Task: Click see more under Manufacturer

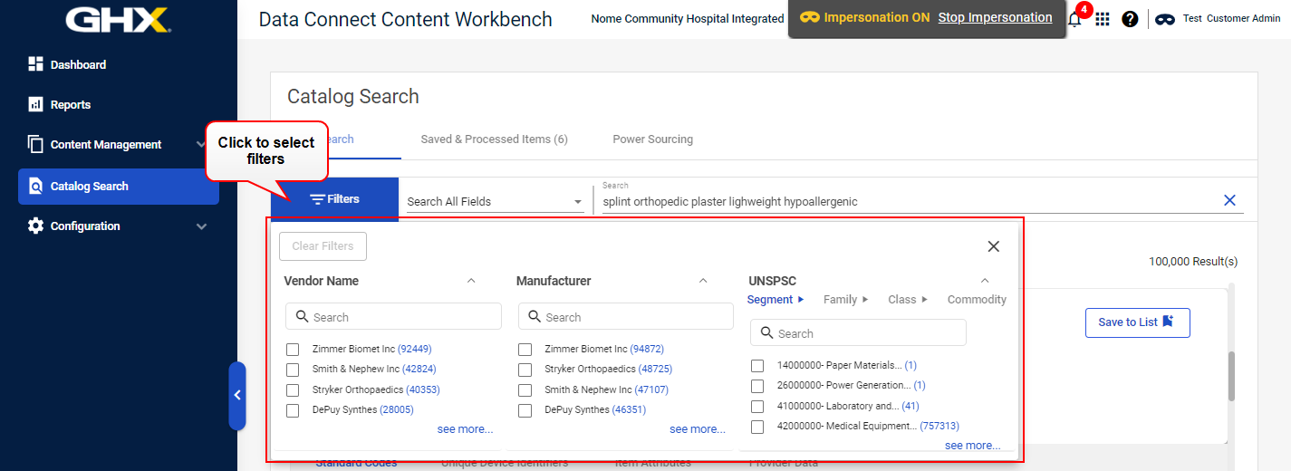Action: pos(698,429)
